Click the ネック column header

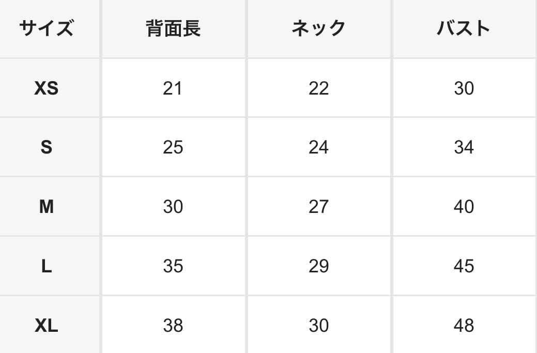click(318, 28)
